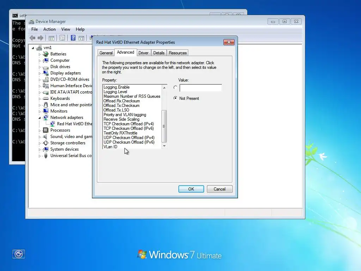Image resolution: width=361 pixels, height=271 pixels.
Task: Select the Computer category icon
Action: 46,60
